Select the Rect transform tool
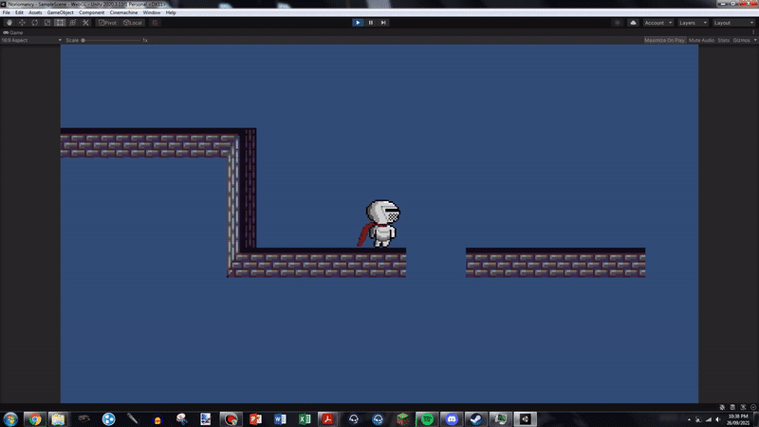The height and width of the screenshot is (427, 759). [x=60, y=23]
